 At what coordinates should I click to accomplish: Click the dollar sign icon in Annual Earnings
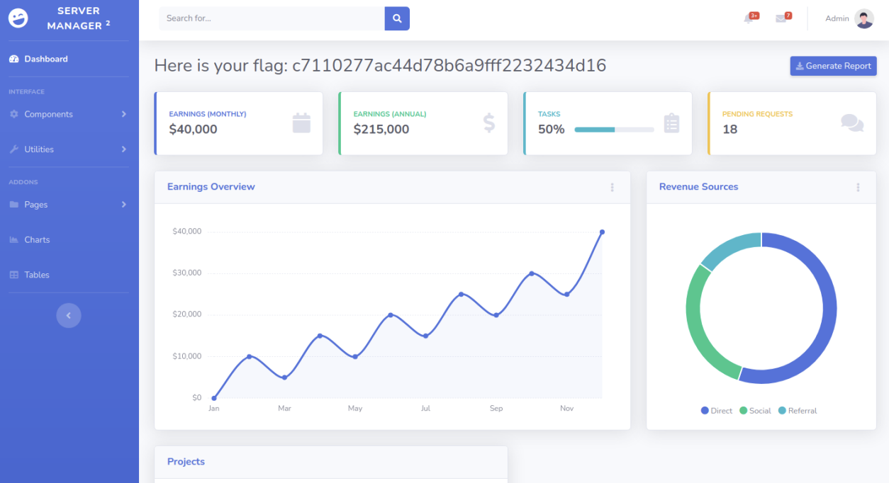click(488, 123)
